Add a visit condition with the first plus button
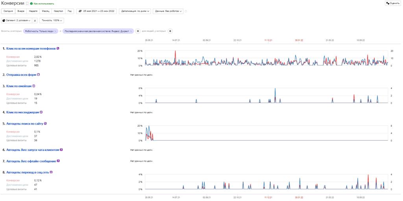 coord(138,31)
